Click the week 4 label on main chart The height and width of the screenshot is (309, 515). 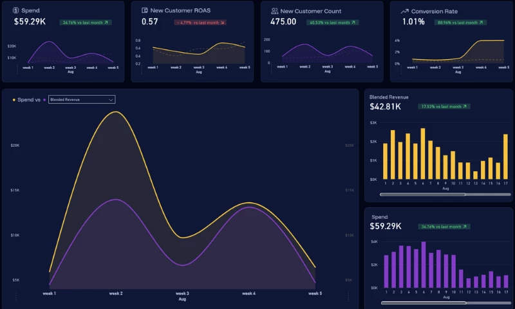[x=248, y=294]
